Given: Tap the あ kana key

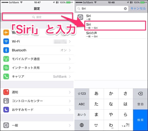Looking at the screenshot, I should [96, 94].
